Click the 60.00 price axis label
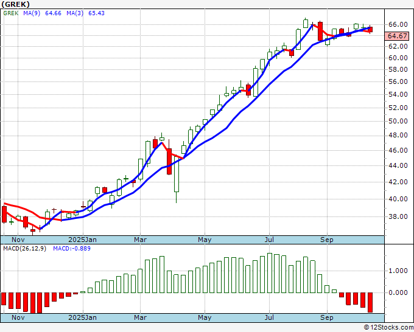 coord(398,58)
